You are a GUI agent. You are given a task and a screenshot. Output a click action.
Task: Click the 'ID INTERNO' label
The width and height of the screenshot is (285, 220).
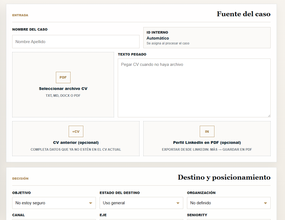click(x=157, y=33)
